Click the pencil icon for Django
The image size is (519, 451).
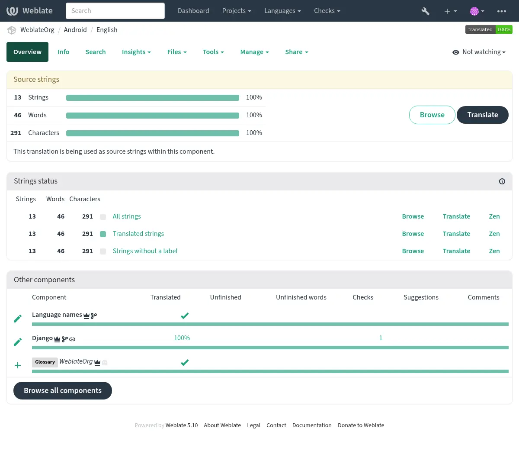(x=18, y=342)
